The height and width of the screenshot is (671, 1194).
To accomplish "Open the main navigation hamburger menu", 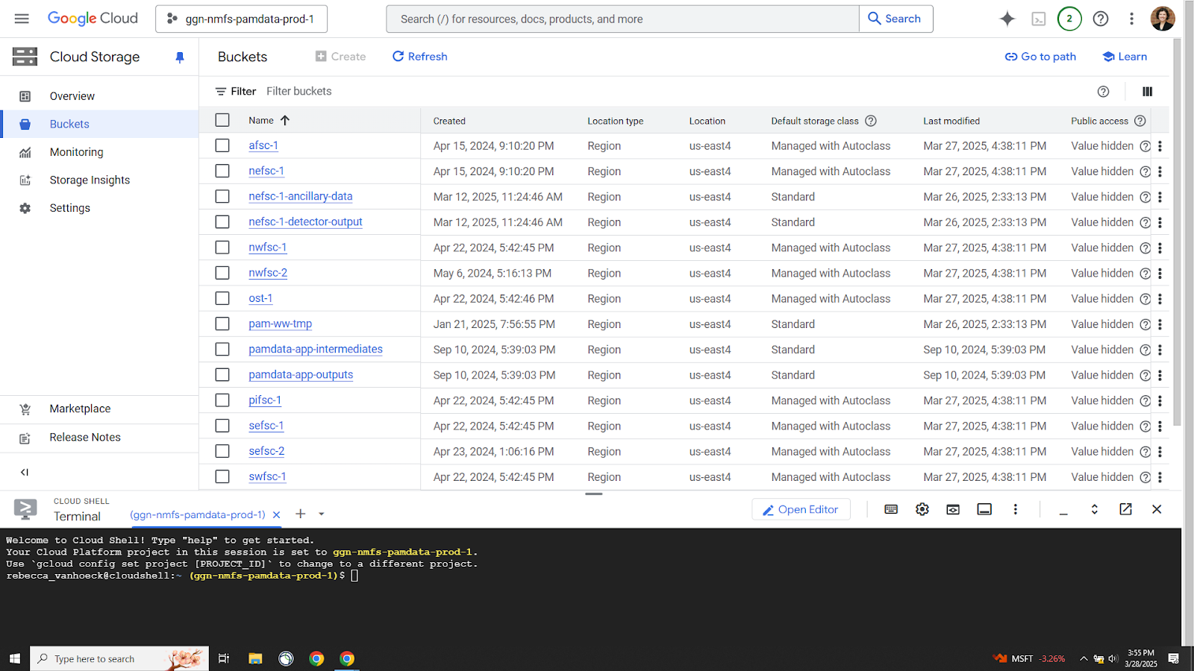I will point(22,19).
